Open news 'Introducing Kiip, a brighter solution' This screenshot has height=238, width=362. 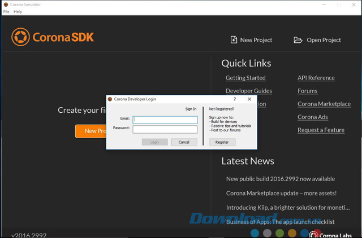[x=288, y=208]
